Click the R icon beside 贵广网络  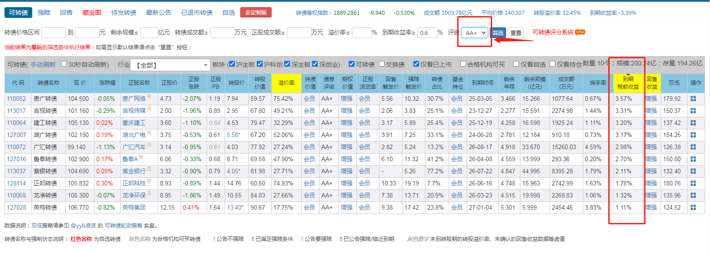(149, 97)
